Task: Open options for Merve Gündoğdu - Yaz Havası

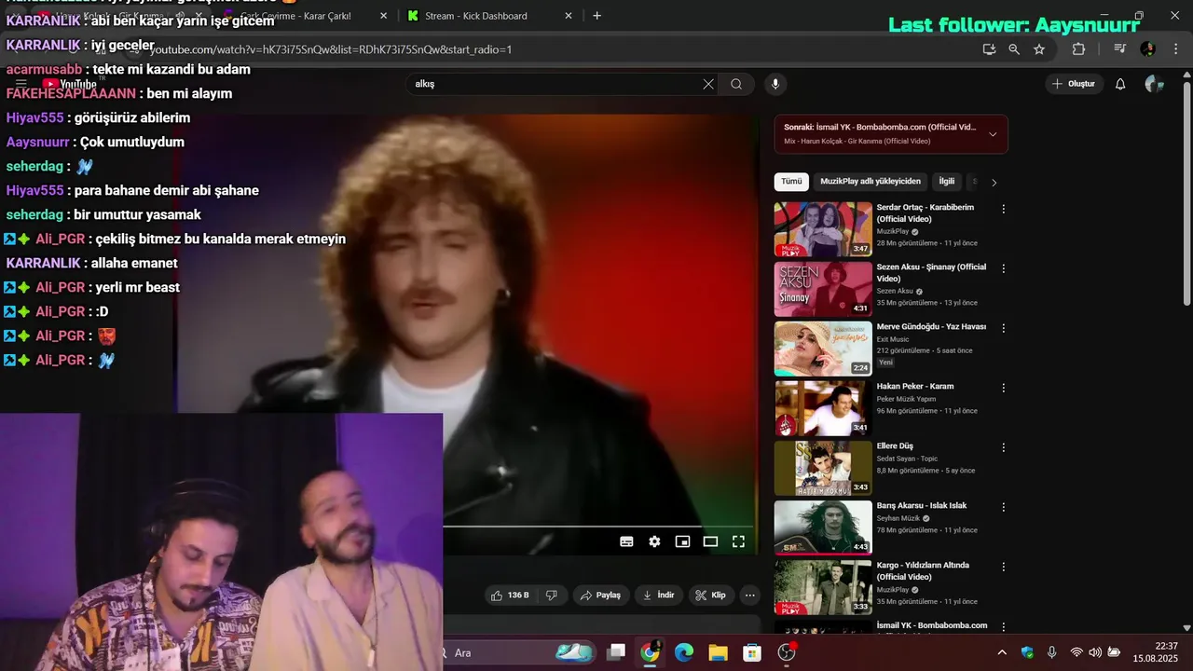Action: (x=1004, y=328)
